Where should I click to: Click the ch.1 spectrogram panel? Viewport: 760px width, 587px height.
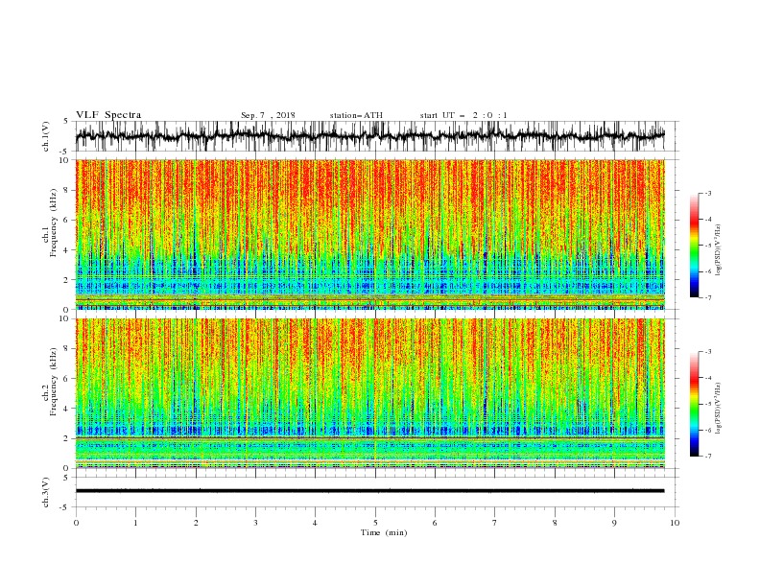tap(369, 234)
